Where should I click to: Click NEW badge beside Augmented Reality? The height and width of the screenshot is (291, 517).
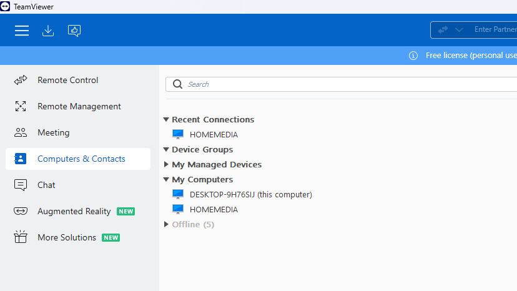click(x=126, y=212)
